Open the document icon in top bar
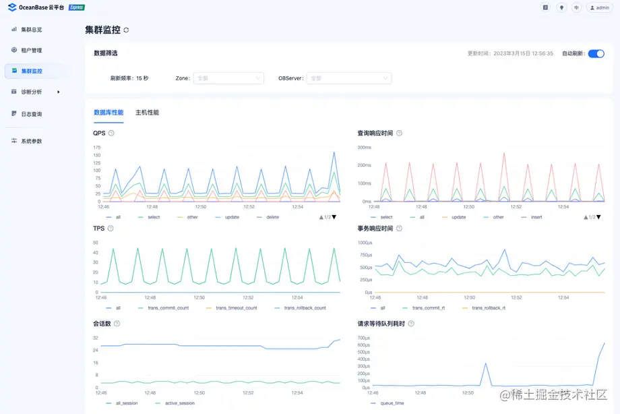The image size is (620, 414). pos(545,7)
